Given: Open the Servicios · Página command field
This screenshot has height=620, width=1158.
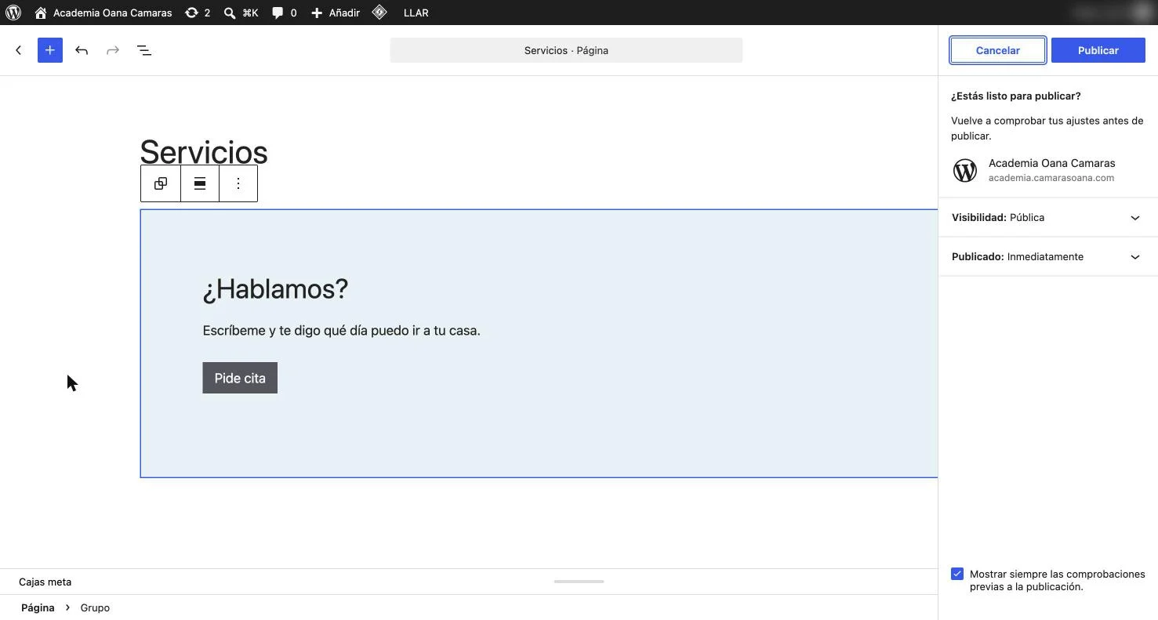Looking at the screenshot, I should [566, 50].
